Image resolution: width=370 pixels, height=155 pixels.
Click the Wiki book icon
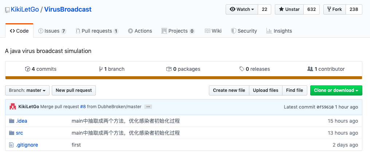click(207, 31)
